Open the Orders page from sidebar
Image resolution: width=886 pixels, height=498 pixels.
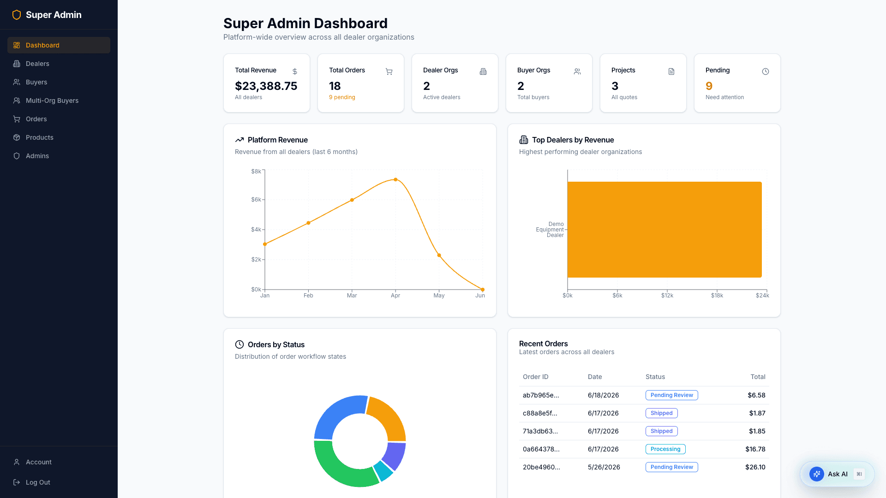[59, 119]
